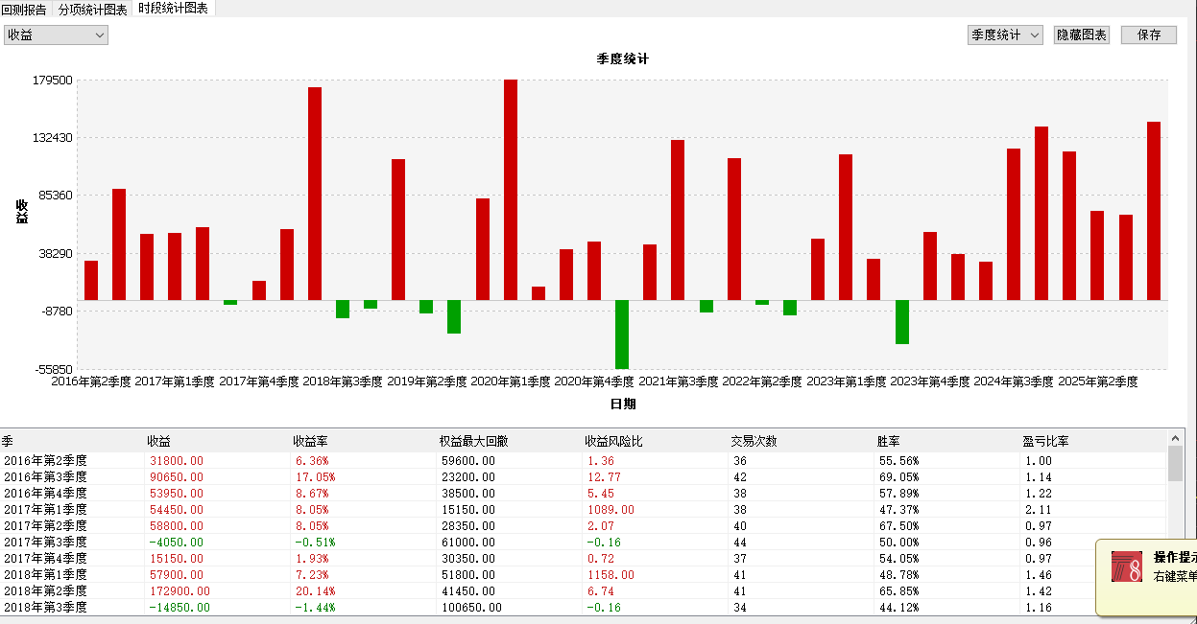The height and width of the screenshot is (624, 1197).
Task: Expand the 季度统计 period dropdown
Action: (1005, 35)
